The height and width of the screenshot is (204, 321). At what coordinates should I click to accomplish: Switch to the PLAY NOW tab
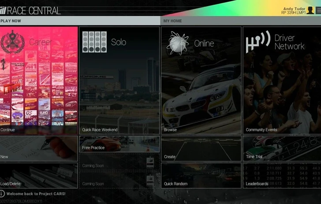[x=80, y=21]
